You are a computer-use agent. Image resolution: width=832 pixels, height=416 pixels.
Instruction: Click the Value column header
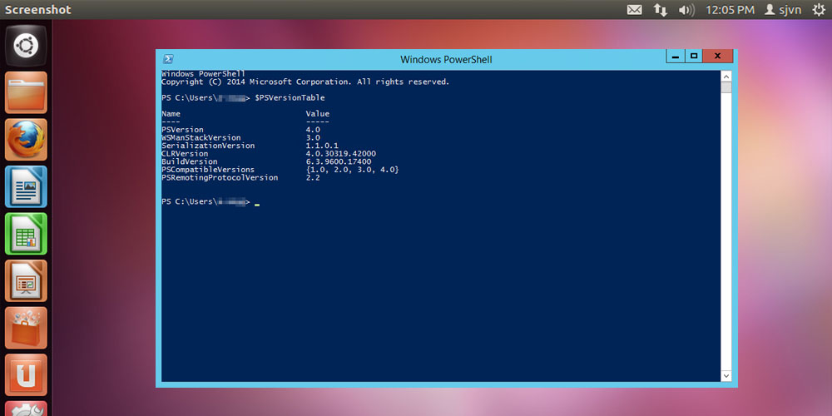click(317, 113)
